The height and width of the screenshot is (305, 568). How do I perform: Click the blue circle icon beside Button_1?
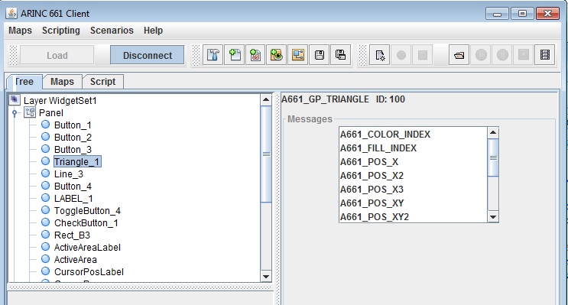click(x=45, y=125)
